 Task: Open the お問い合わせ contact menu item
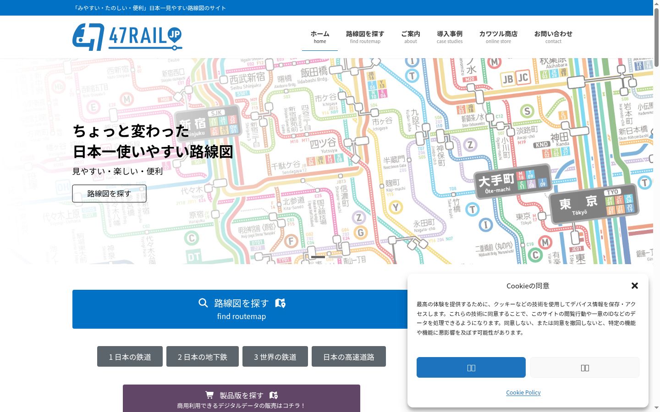pyautogui.click(x=553, y=37)
